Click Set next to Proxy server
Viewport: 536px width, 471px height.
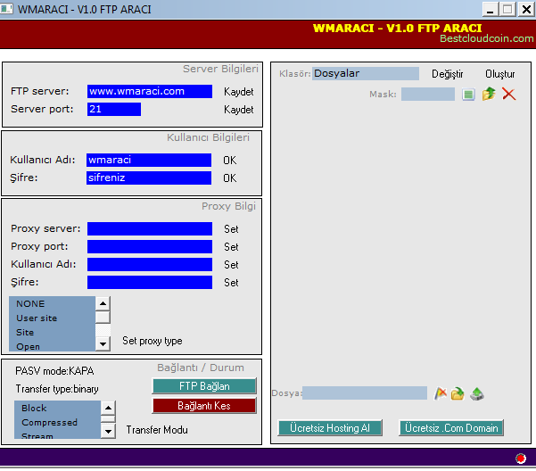[231, 229]
